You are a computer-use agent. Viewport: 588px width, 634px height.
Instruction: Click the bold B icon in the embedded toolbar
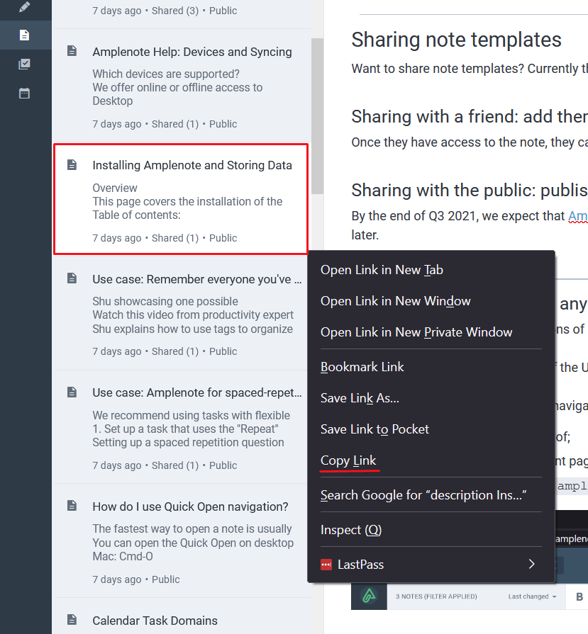[x=579, y=596]
